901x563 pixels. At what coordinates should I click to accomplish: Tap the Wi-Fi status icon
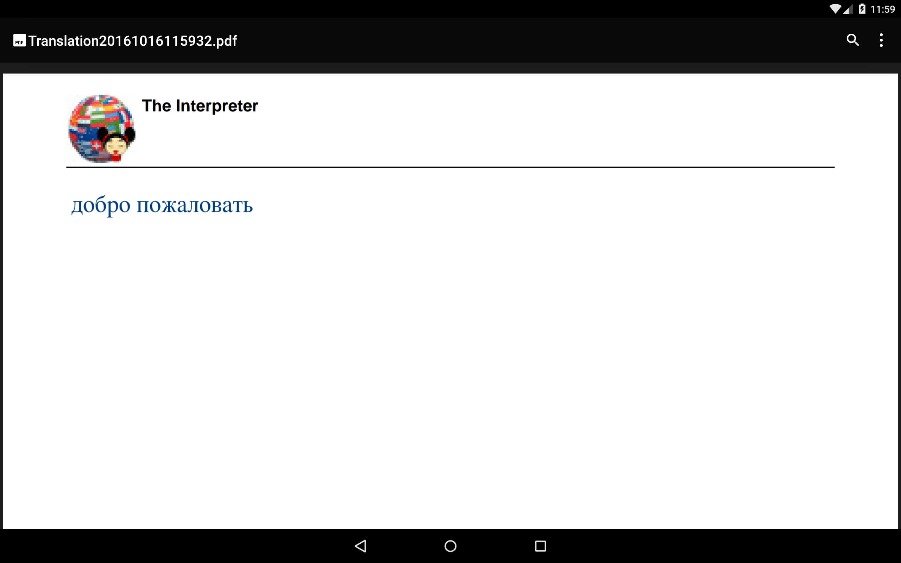pyautogui.click(x=836, y=9)
